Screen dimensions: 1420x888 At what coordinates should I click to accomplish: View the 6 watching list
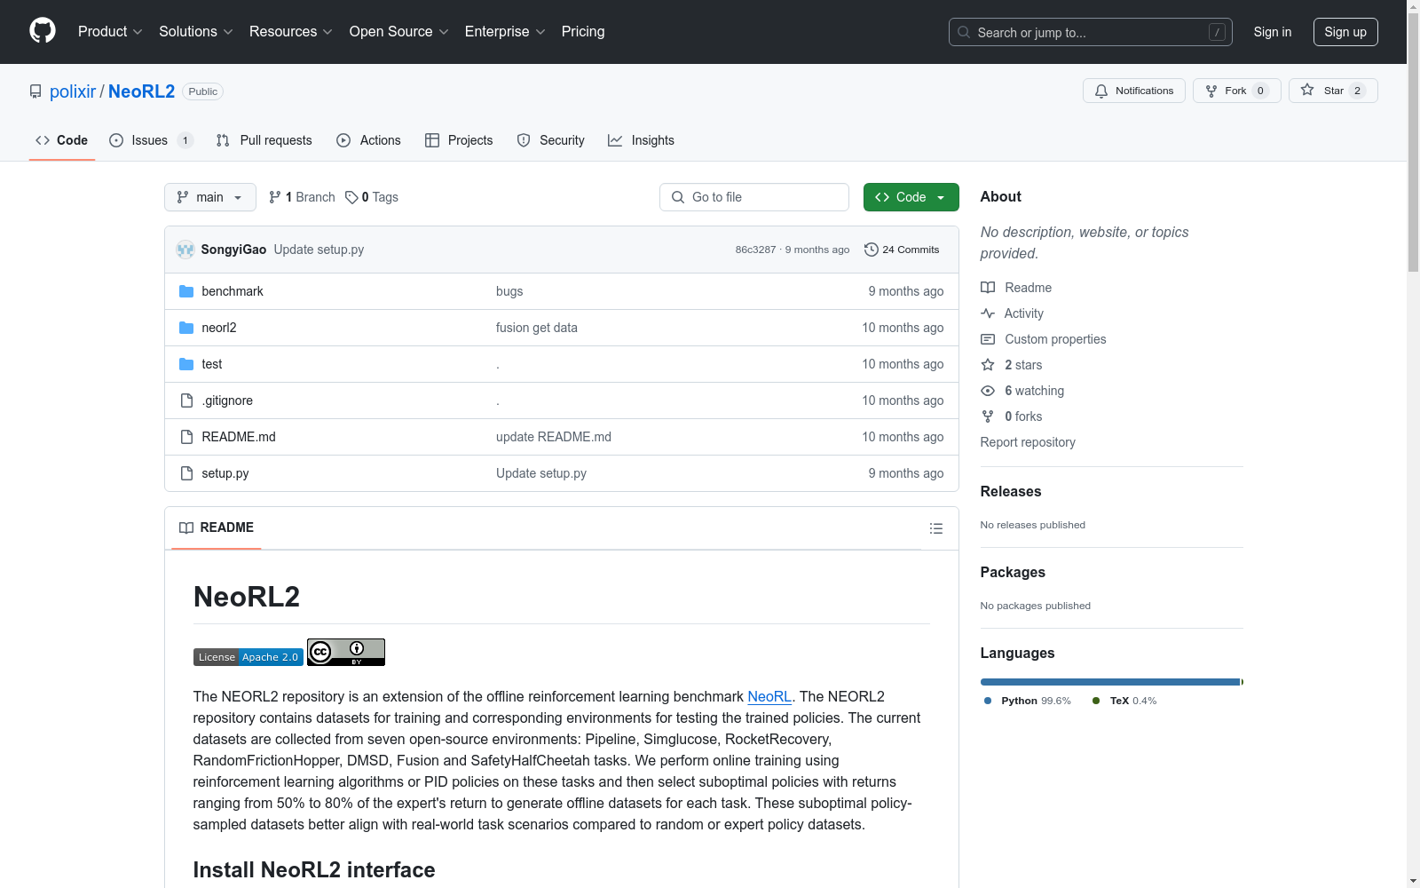1022,391
